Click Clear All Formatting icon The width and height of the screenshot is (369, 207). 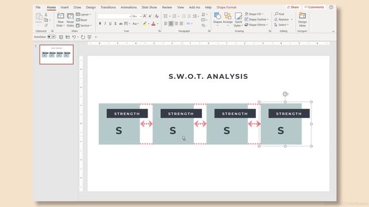(157, 16)
